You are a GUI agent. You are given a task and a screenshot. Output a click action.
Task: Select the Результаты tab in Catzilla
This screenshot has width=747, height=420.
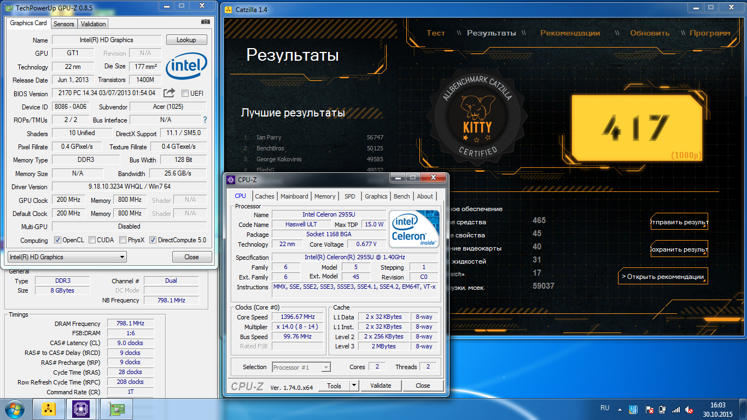click(491, 33)
